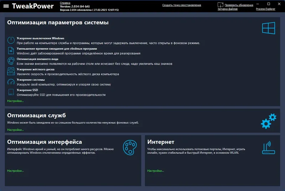Click Version: 2.034 (64-bit) text
285x191 pixels.
pos(75,6)
